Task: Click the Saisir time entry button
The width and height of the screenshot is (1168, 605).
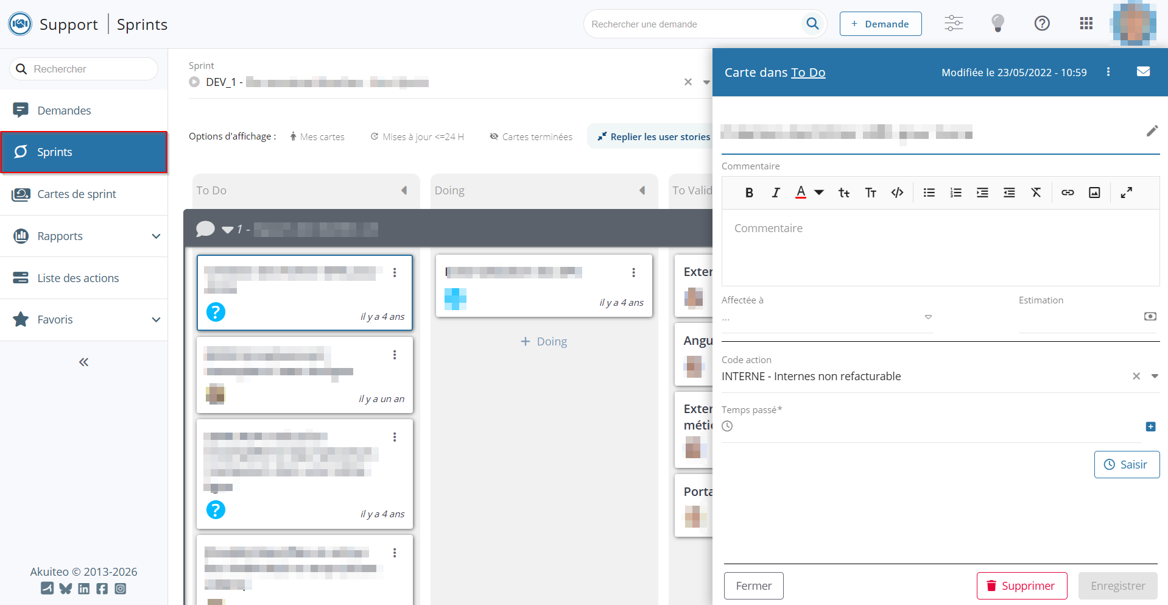Action: coord(1126,464)
